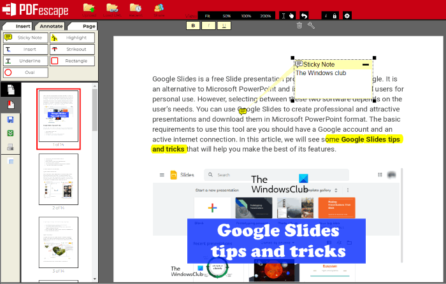Click the highlighted 'and tricks' text
This screenshot has height=284, width=446.
[168, 149]
